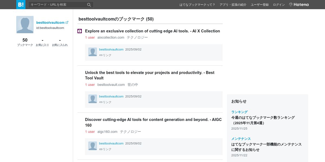The height and width of the screenshot is (162, 325).
Task: Click the リンク chain icon under Best Tool Vault
Action: click(x=101, y=102)
